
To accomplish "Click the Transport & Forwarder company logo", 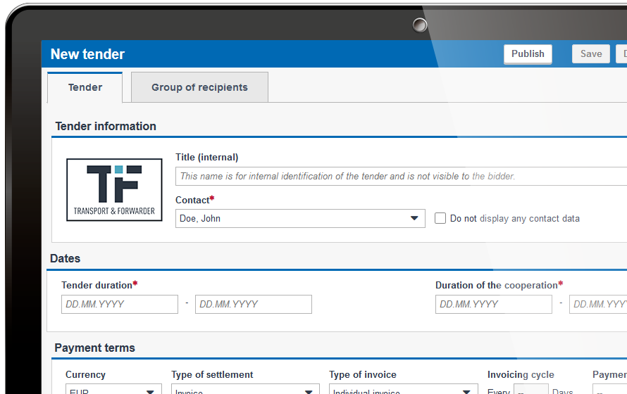I will pos(114,189).
